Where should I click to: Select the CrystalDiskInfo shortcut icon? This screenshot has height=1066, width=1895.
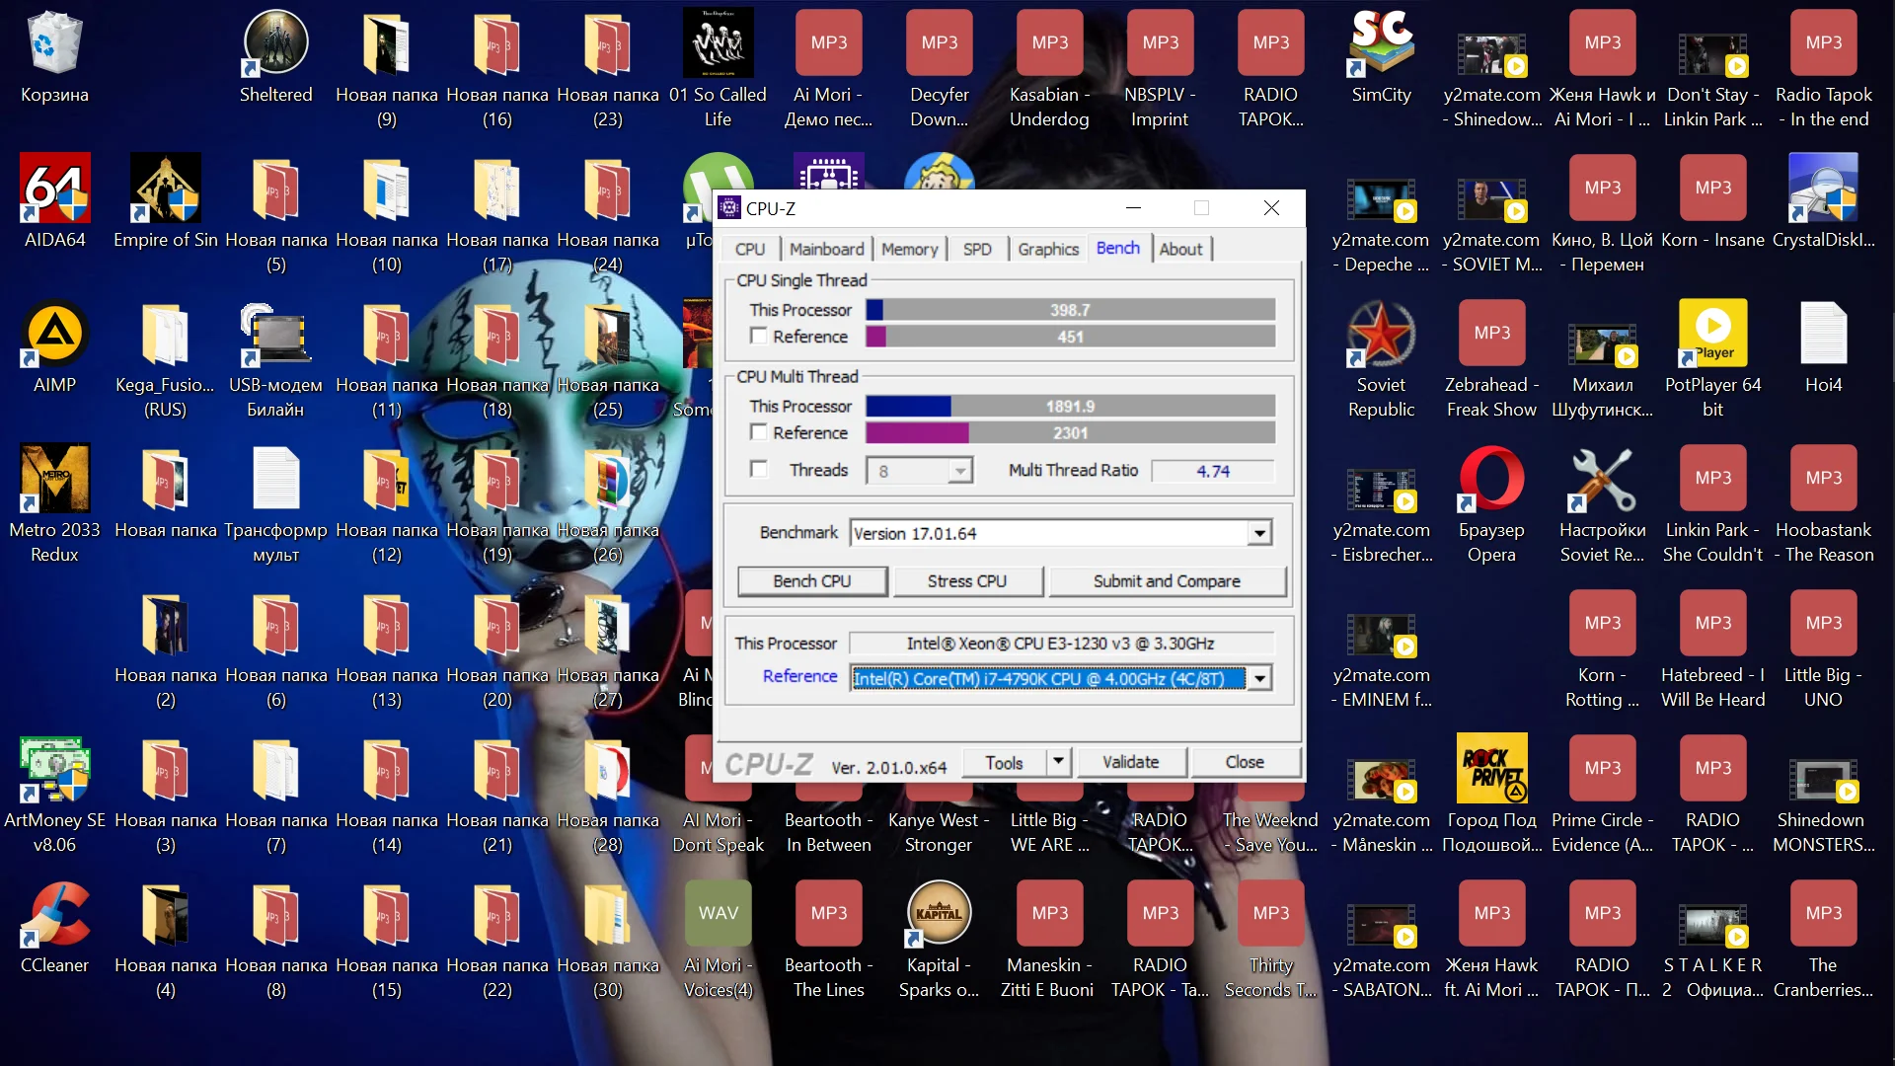pos(1823,190)
